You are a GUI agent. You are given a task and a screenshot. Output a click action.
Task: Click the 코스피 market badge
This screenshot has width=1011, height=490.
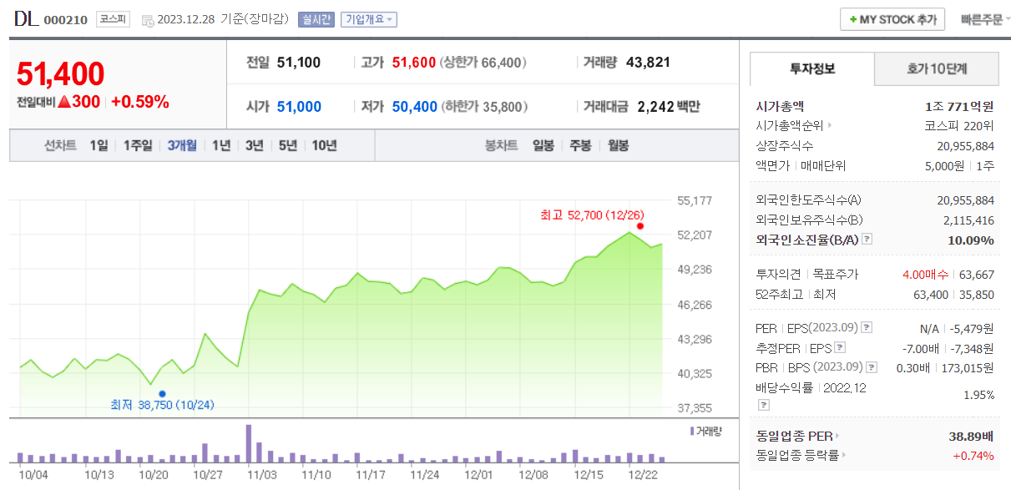click(113, 18)
